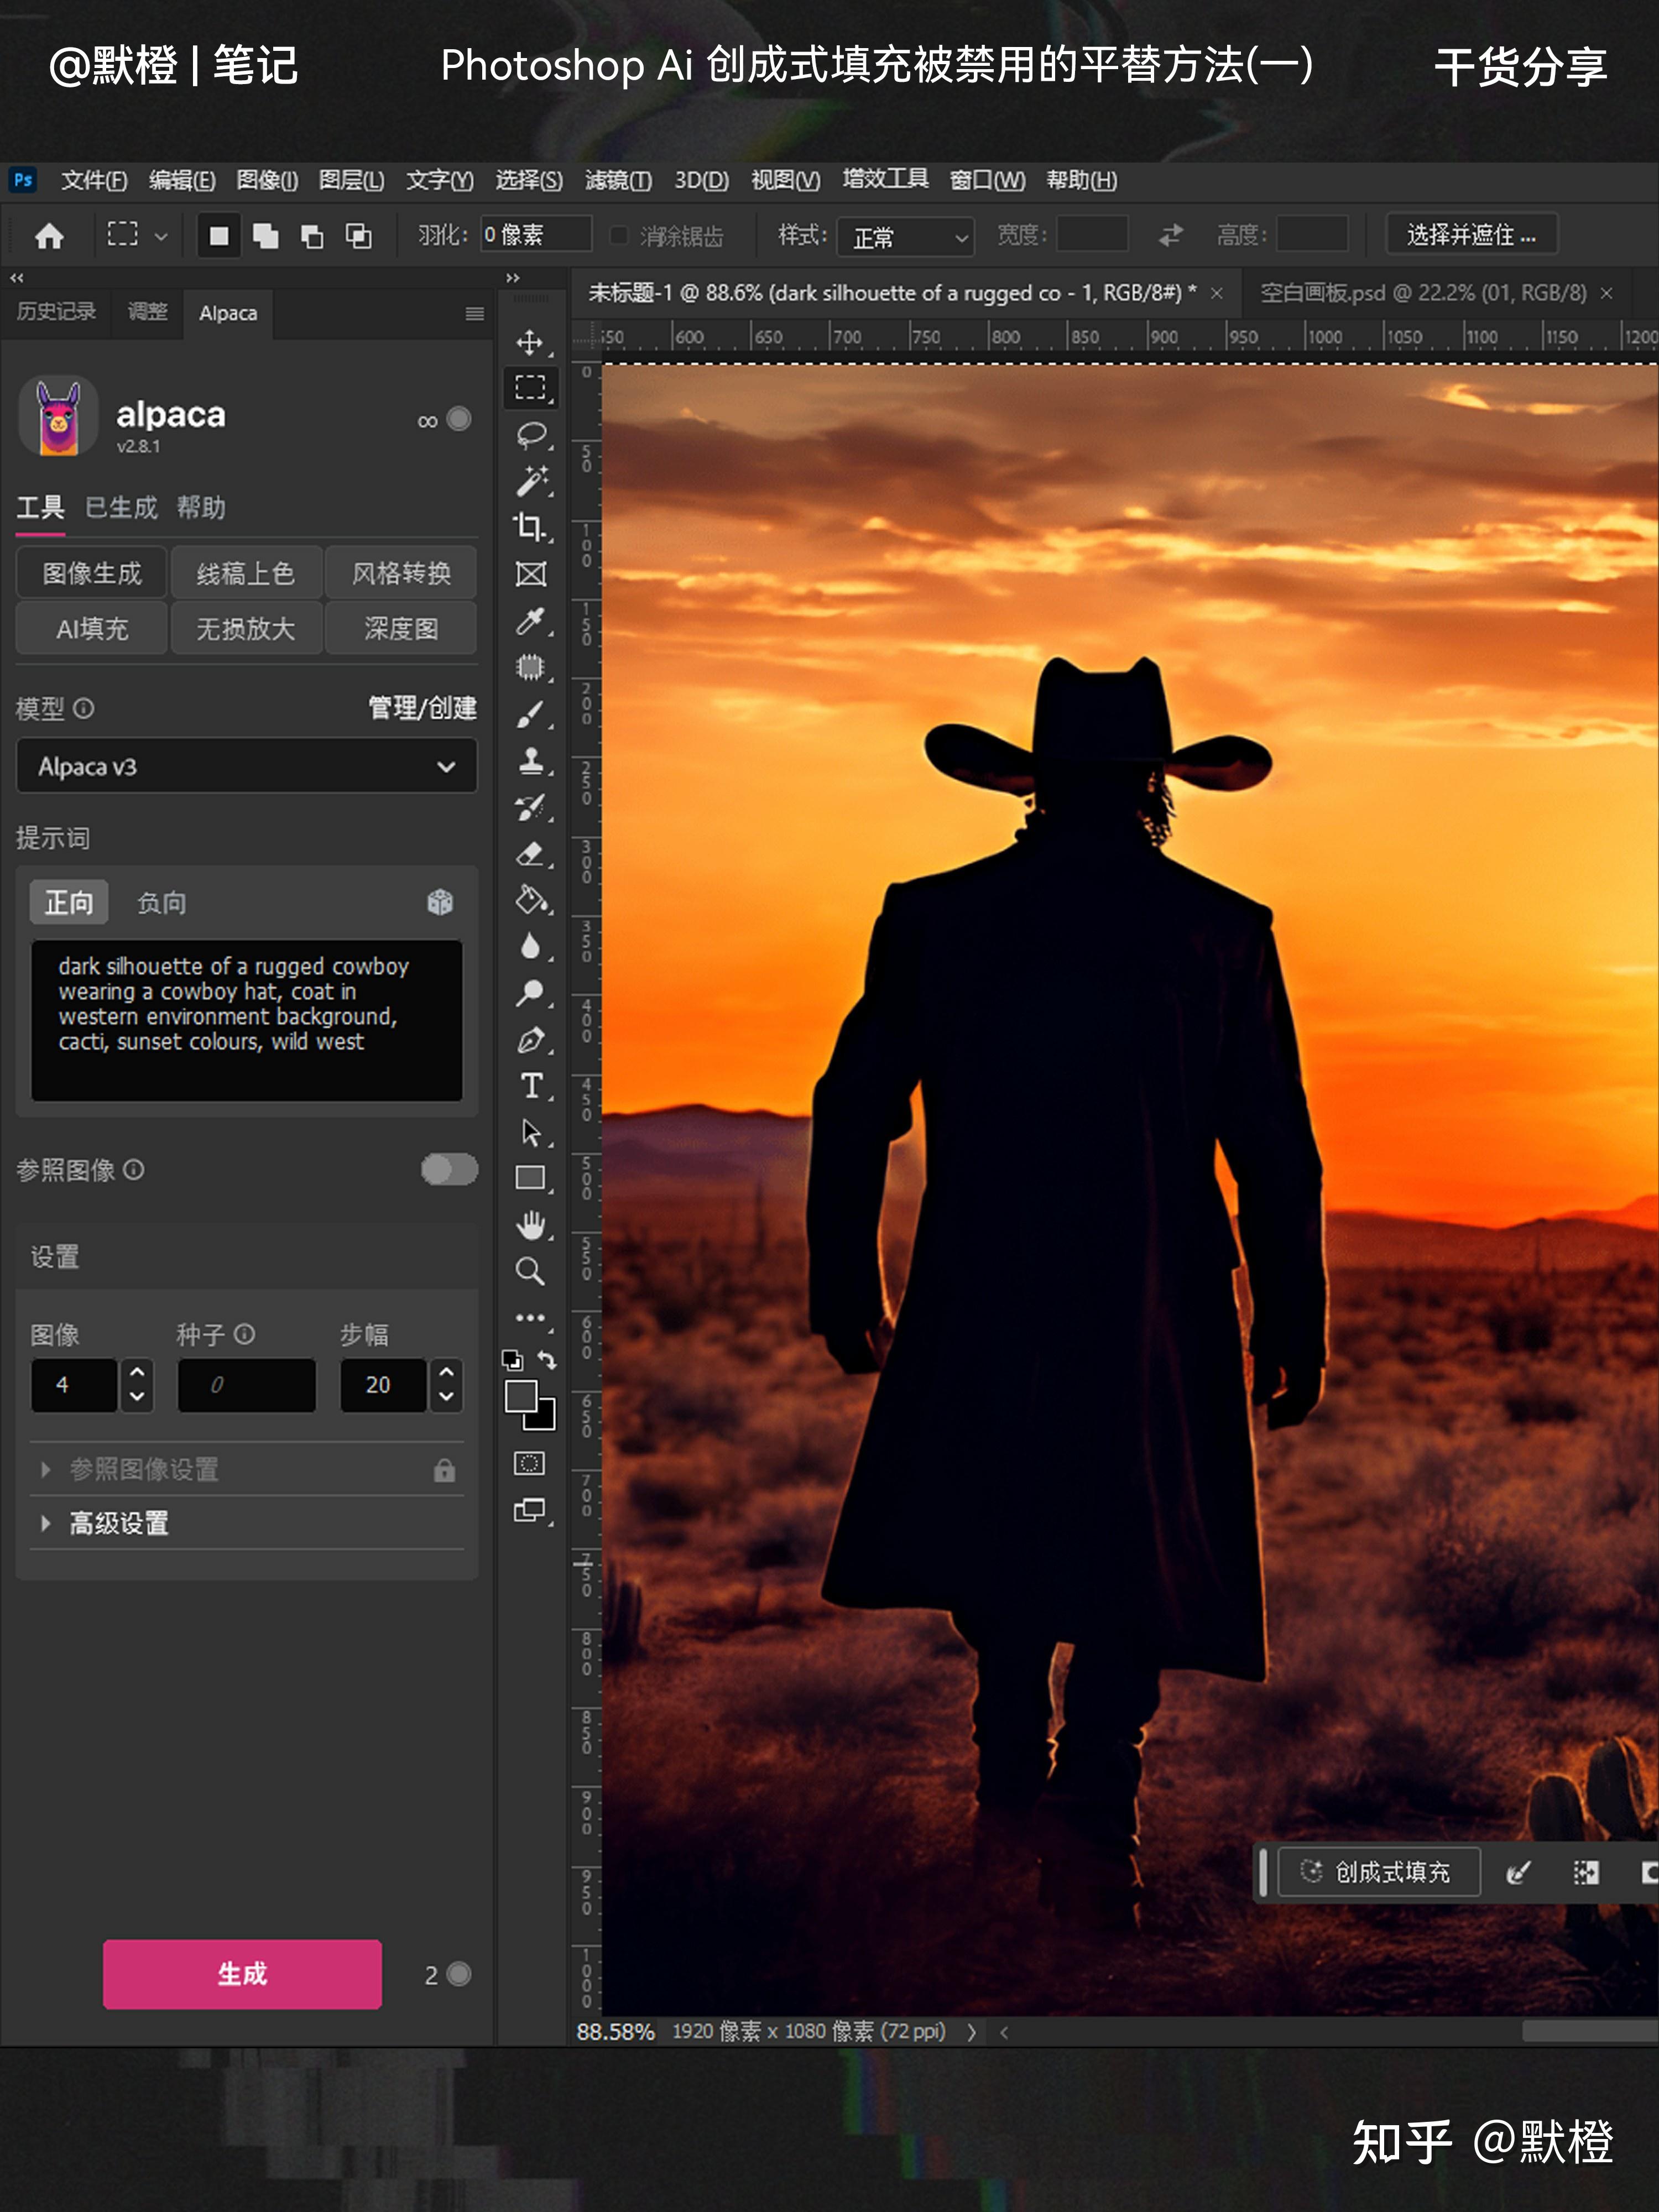Select the Hand tool
Image resolution: width=1659 pixels, height=2212 pixels.
(x=530, y=1225)
